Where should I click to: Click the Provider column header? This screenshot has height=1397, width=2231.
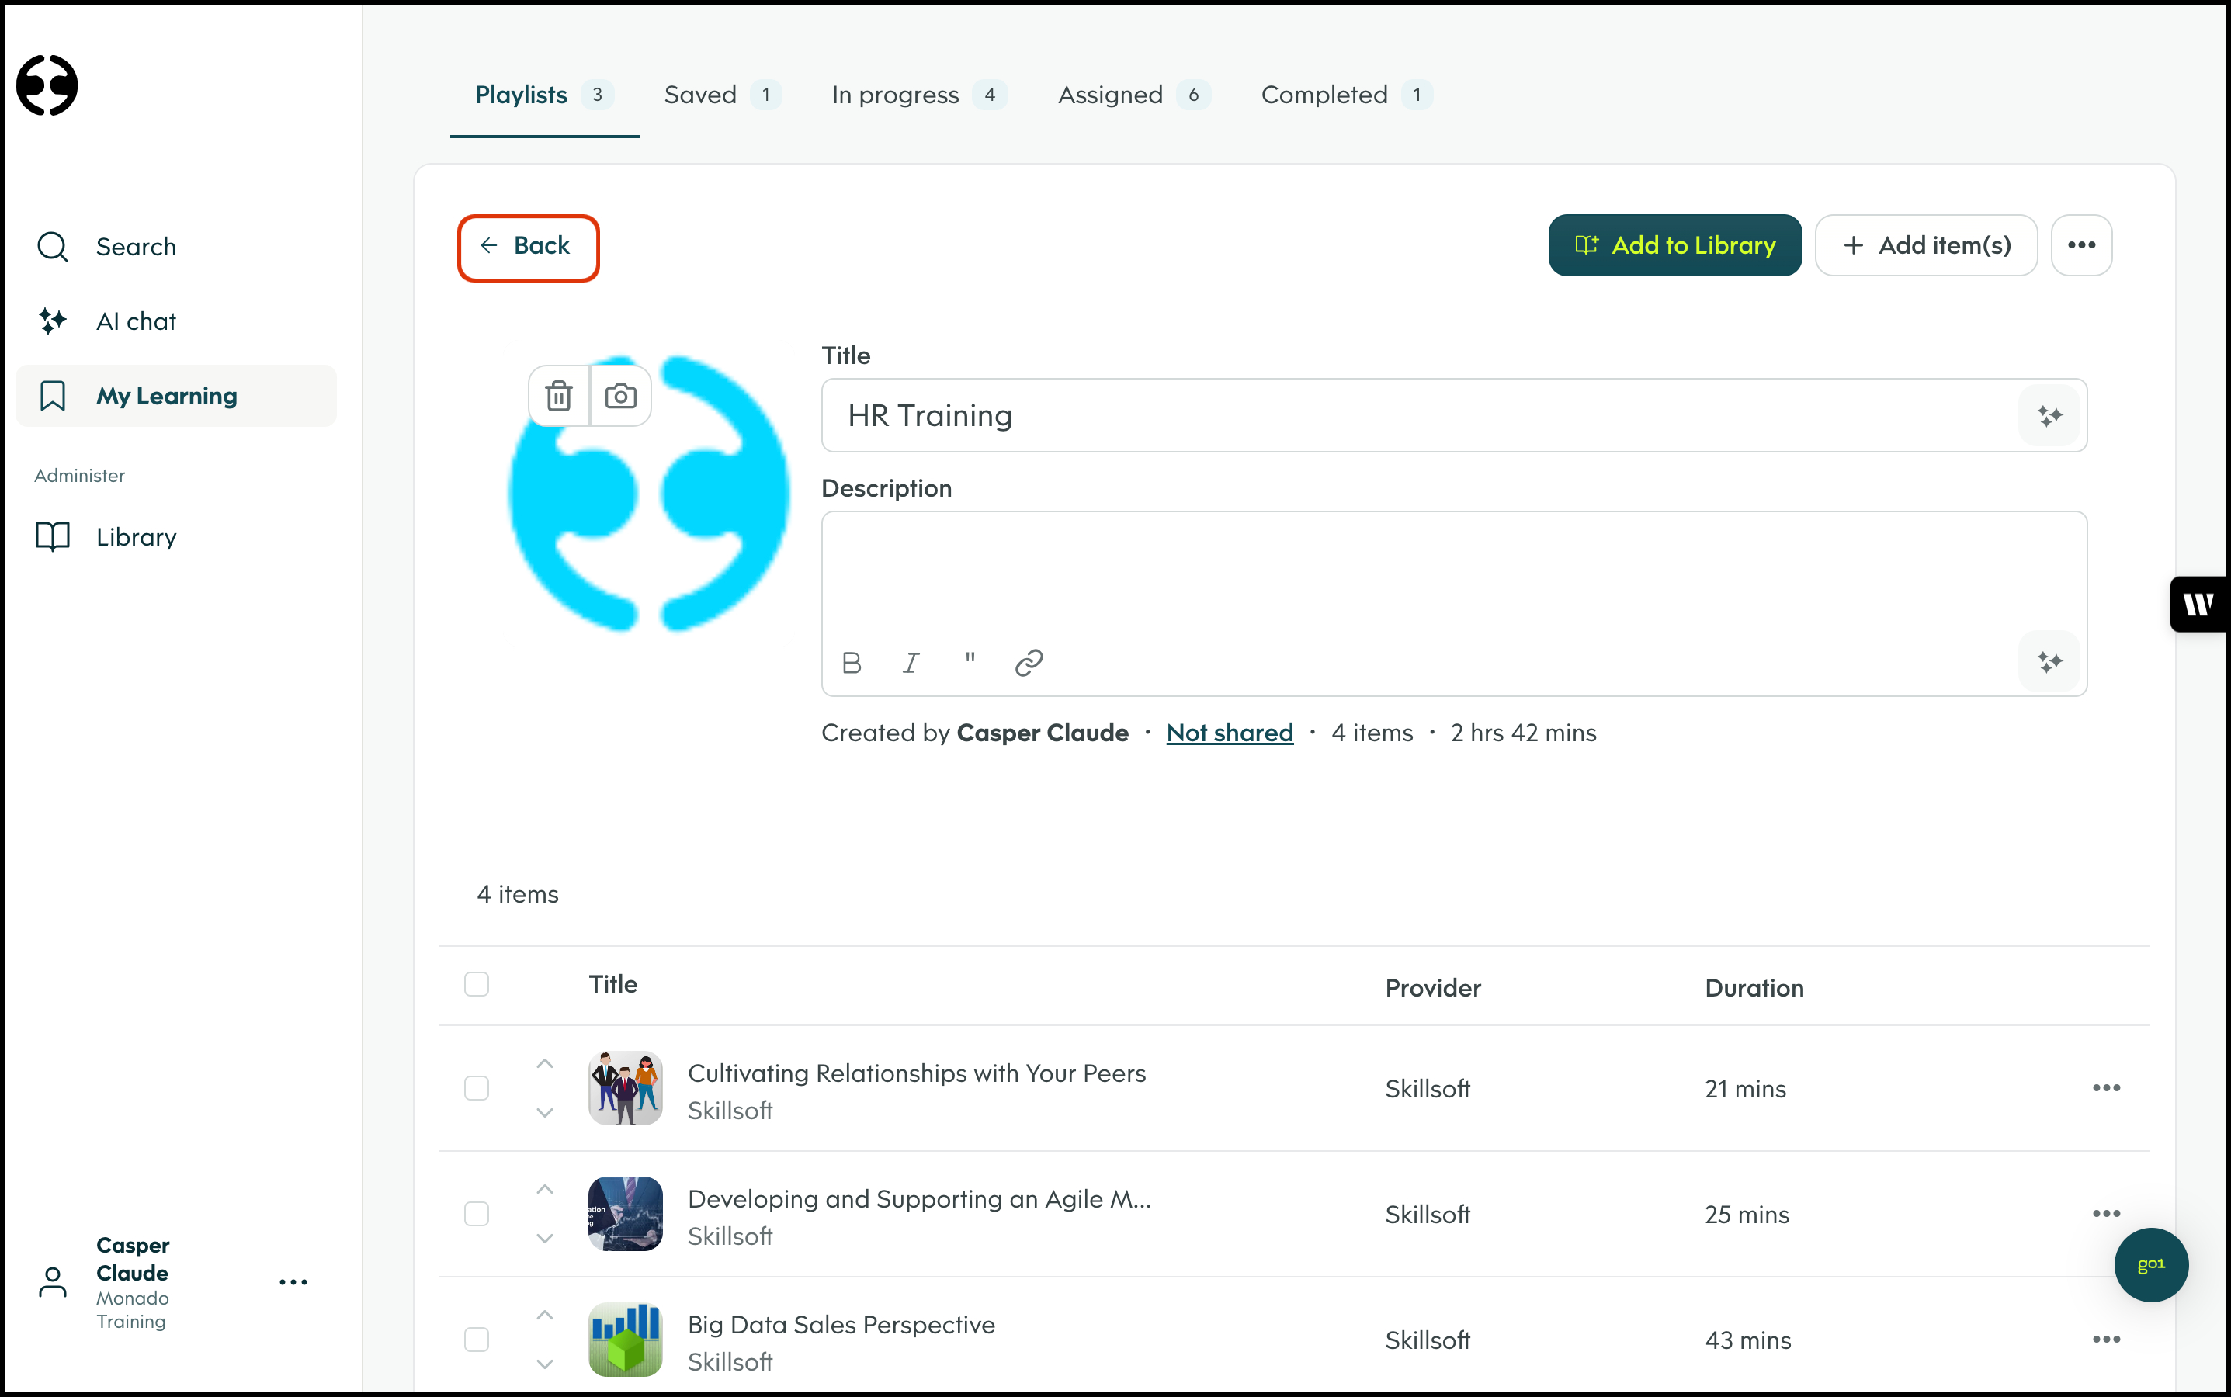pos(1432,989)
